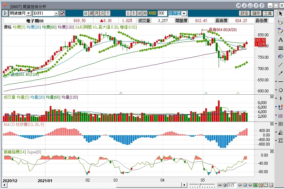Choose the erase-all-drawings eraser tool
Viewport: 284px width, 189px height.
(280, 30)
